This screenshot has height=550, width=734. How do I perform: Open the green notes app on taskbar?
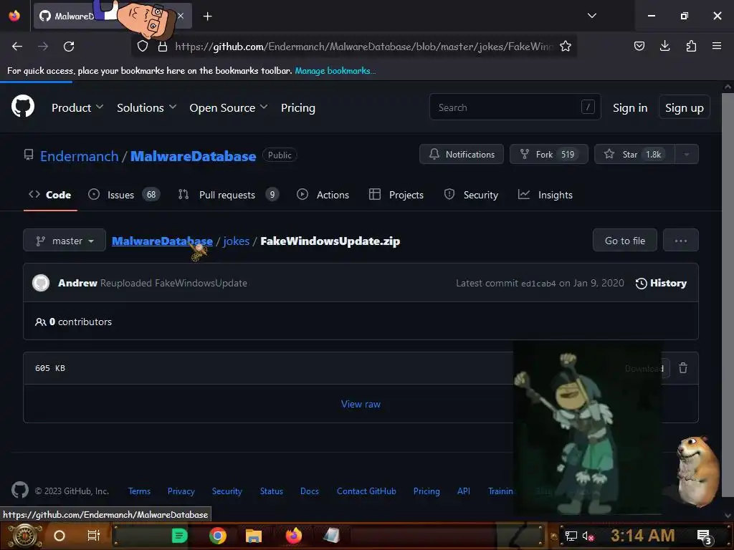pos(179,536)
